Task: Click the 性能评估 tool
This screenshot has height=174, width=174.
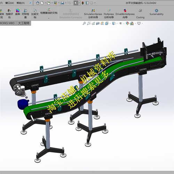Action: [x=9, y=14]
